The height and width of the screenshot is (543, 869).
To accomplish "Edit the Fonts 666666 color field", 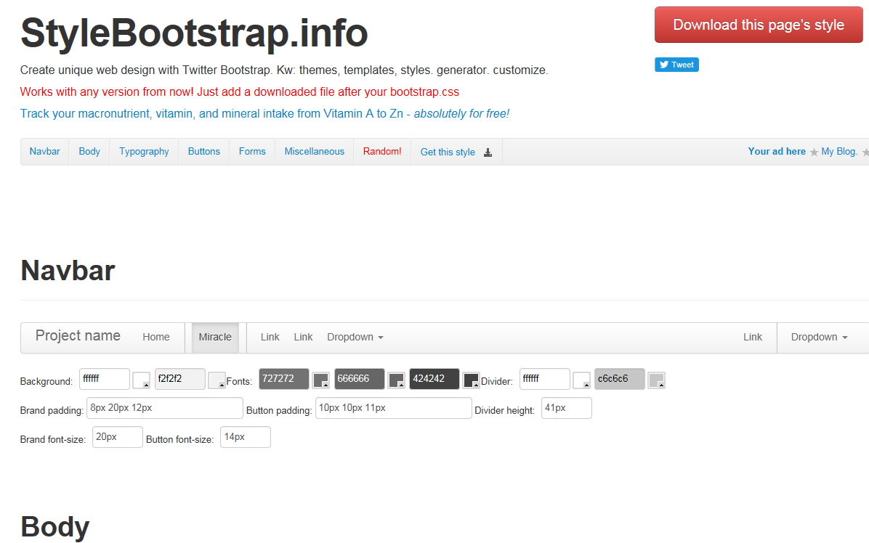I will click(x=359, y=379).
